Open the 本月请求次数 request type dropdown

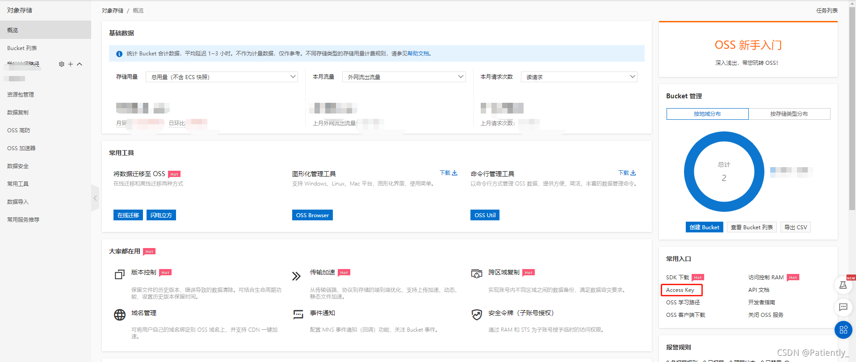point(579,77)
